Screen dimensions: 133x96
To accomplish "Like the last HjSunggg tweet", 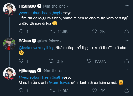I will pos(95,91).
